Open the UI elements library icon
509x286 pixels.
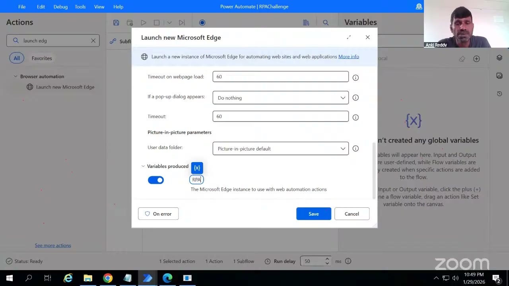[x=306, y=23]
